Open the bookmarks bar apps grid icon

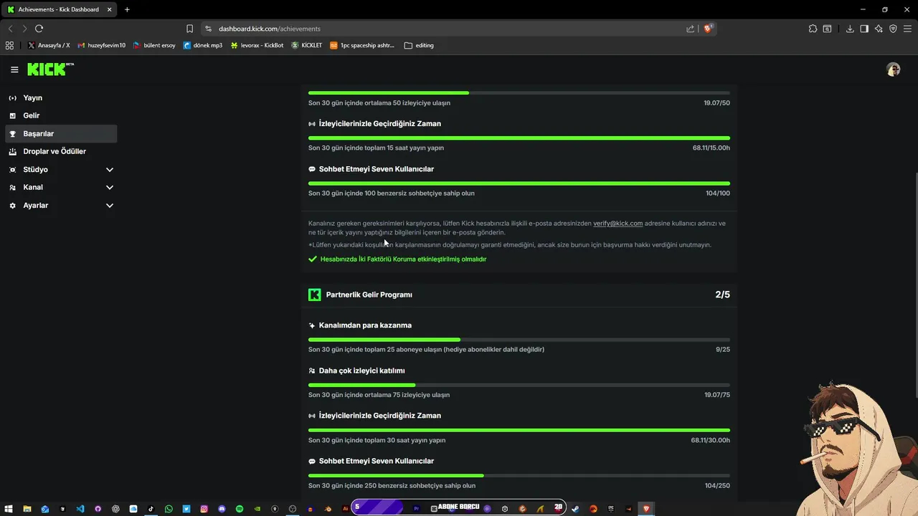(9, 45)
